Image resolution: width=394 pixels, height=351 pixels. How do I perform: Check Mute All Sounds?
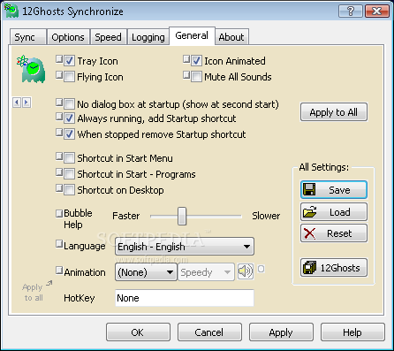[196, 77]
